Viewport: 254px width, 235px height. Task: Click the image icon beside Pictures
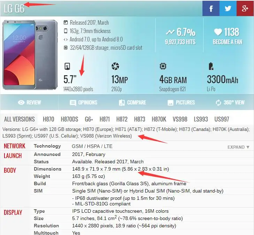pos(170,103)
